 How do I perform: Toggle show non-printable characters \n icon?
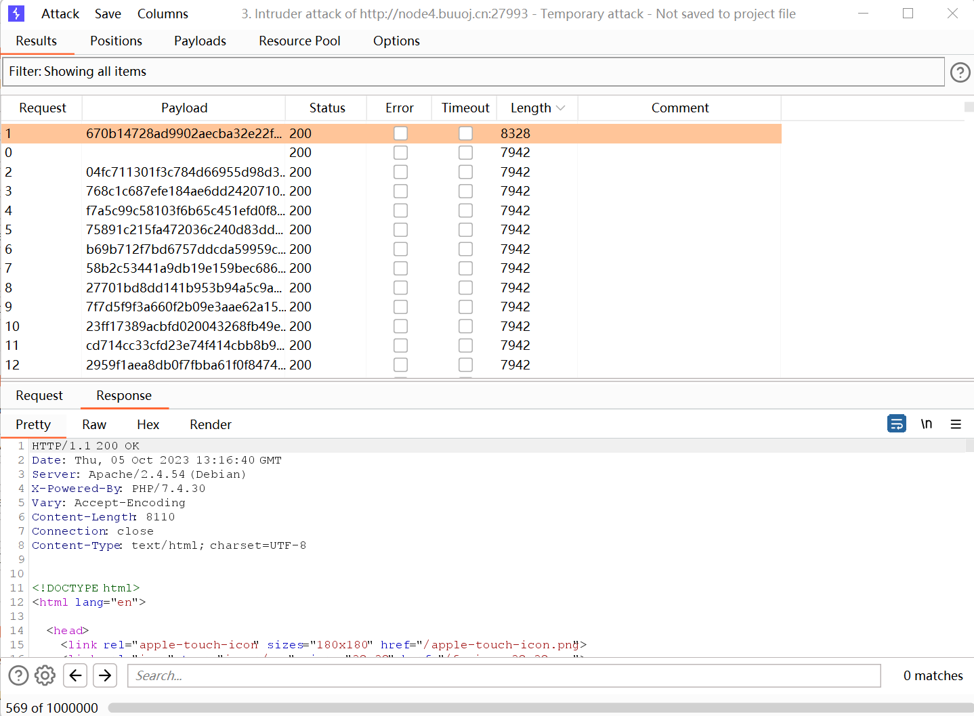click(926, 424)
